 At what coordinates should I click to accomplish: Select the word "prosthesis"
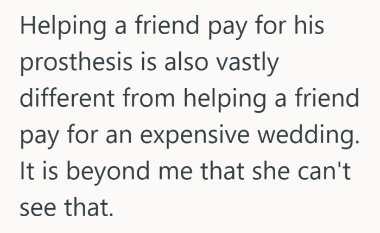click(x=76, y=63)
